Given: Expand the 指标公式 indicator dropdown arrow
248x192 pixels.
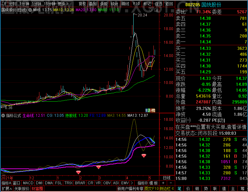Looking at the screenshot, I should tap(3, 116).
